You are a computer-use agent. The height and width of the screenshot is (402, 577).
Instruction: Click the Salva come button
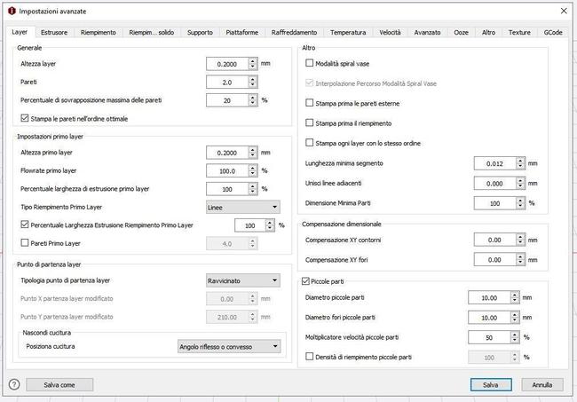coord(61,385)
